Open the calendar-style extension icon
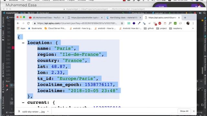 point(165,23)
